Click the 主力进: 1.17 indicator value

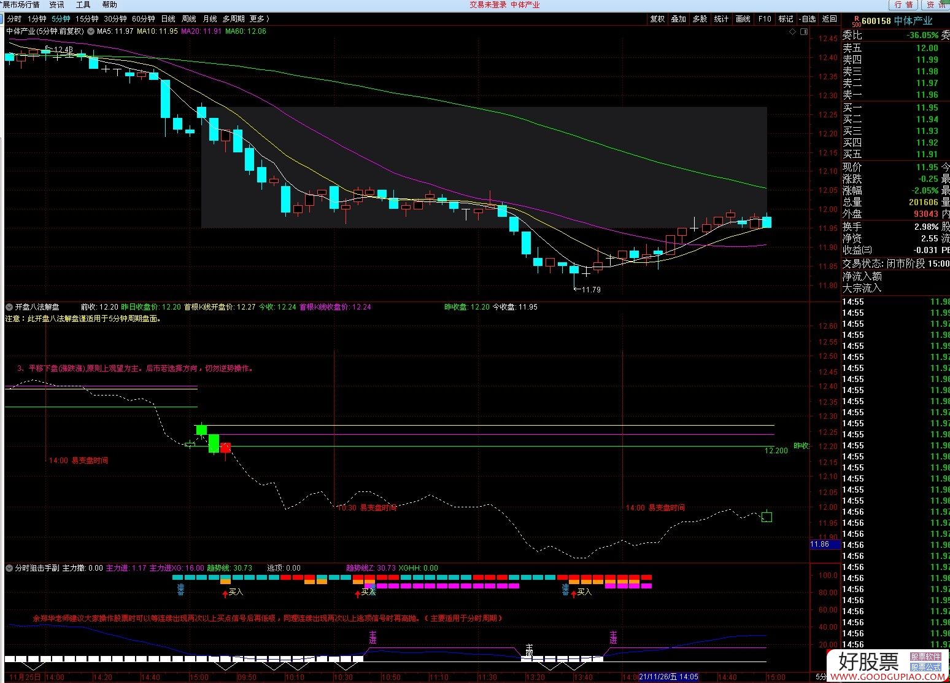[126, 568]
